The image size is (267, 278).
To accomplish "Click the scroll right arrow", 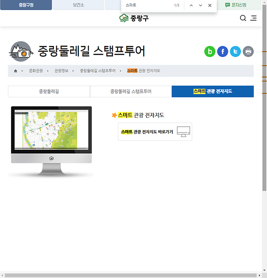I will point(259,275).
